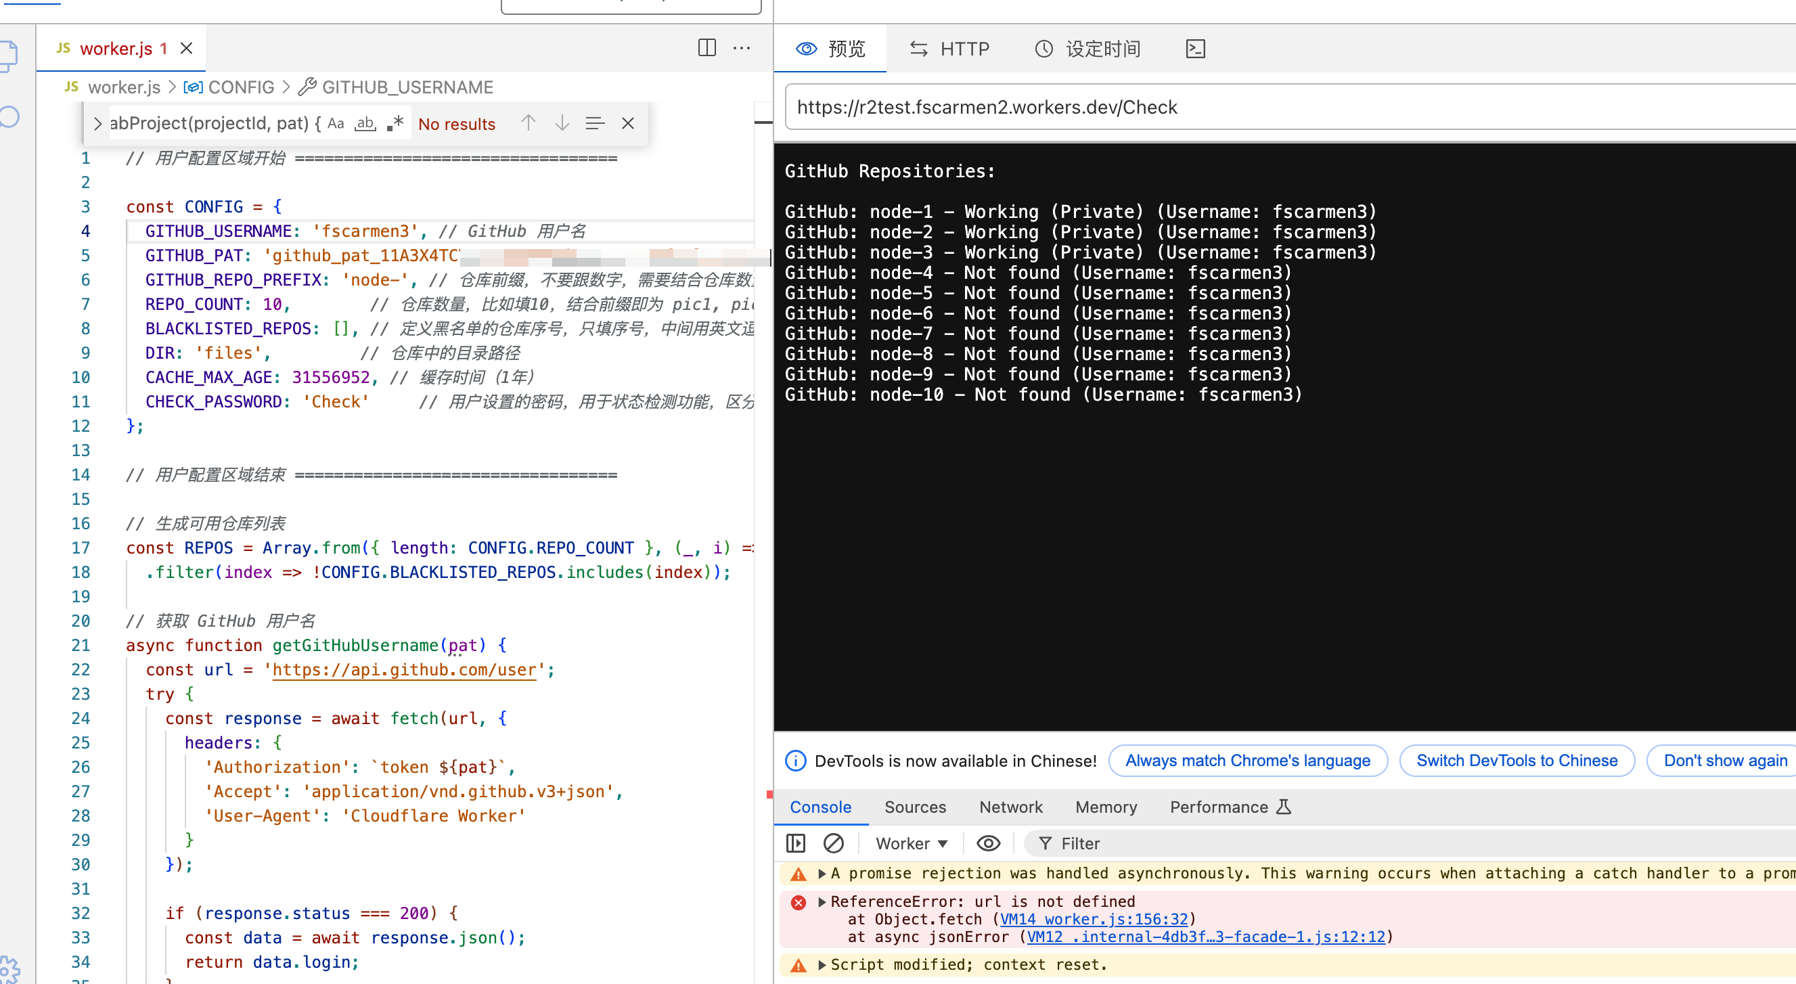Image resolution: width=1796 pixels, height=984 pixels.
Task: Click the GITHUB_USERNAME wrench icon in breadcrumb
Action: 306,87
